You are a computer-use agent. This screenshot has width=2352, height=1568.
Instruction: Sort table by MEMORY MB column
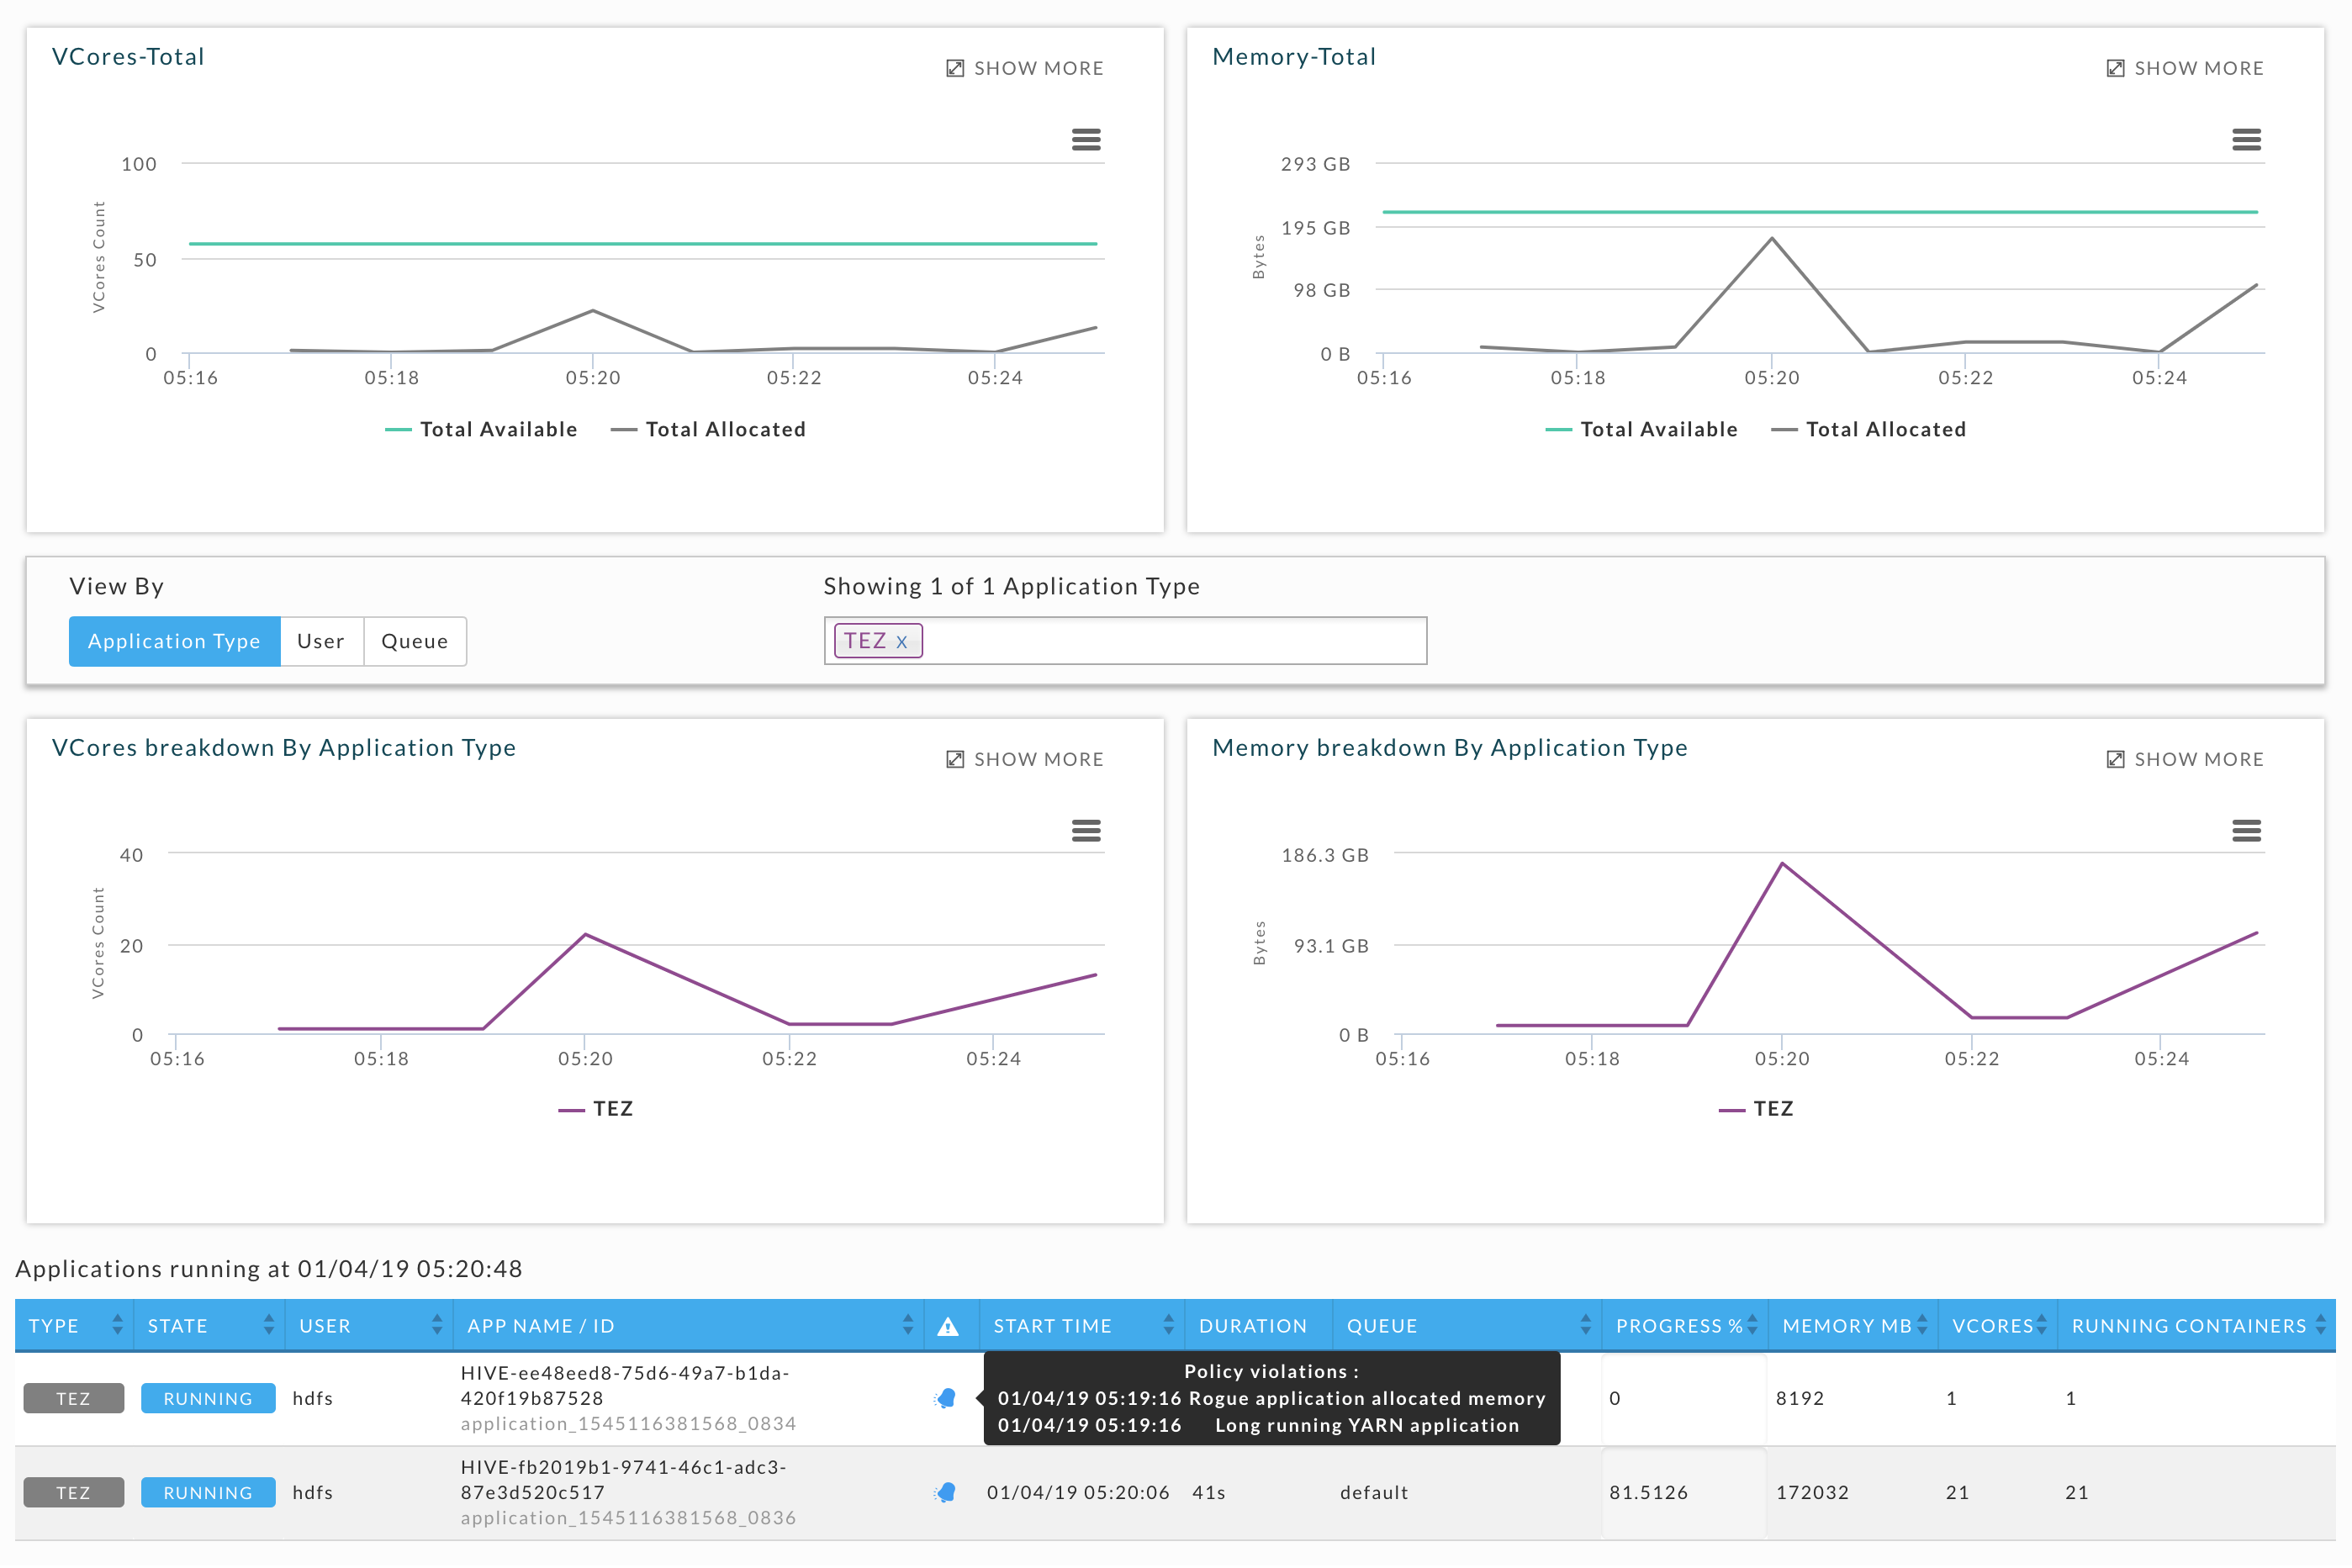point(1853,1325)
